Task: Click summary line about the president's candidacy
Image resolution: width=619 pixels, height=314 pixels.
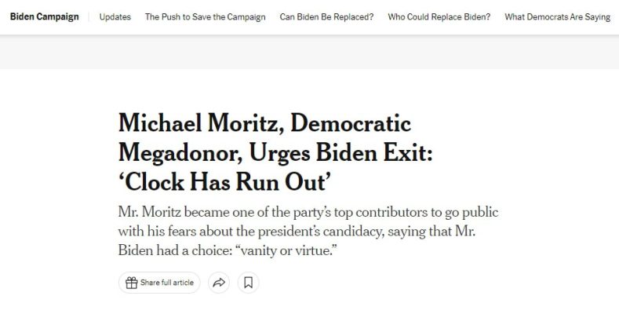Action: click(x=297, y=232)
